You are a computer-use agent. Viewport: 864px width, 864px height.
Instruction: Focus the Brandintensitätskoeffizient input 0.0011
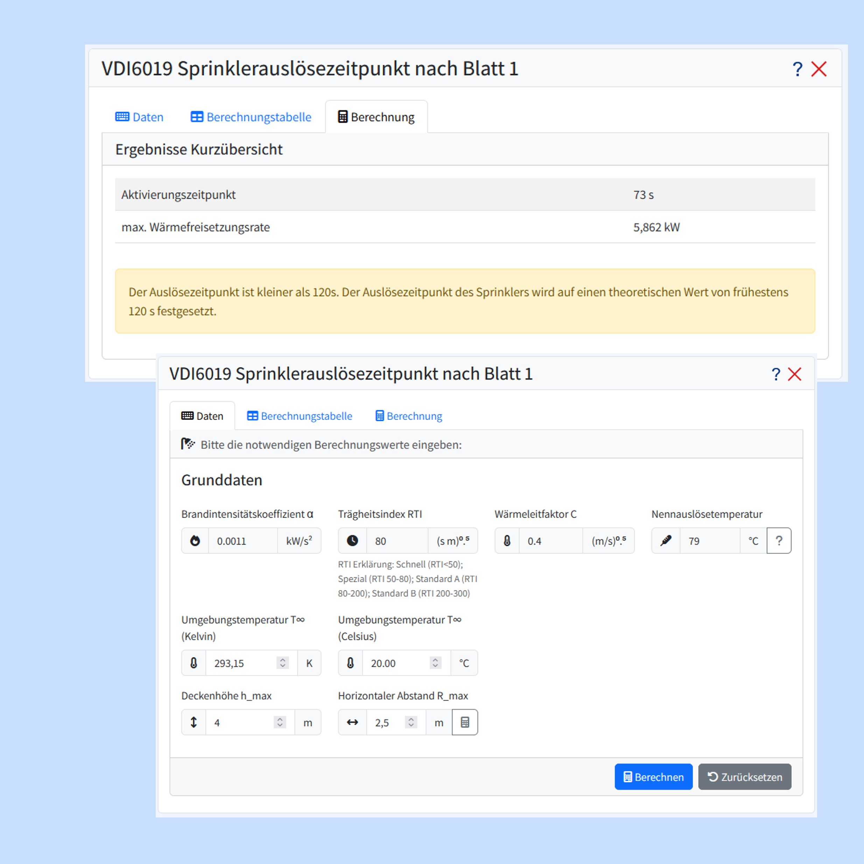pyautogui.click(x=243, y=541)
